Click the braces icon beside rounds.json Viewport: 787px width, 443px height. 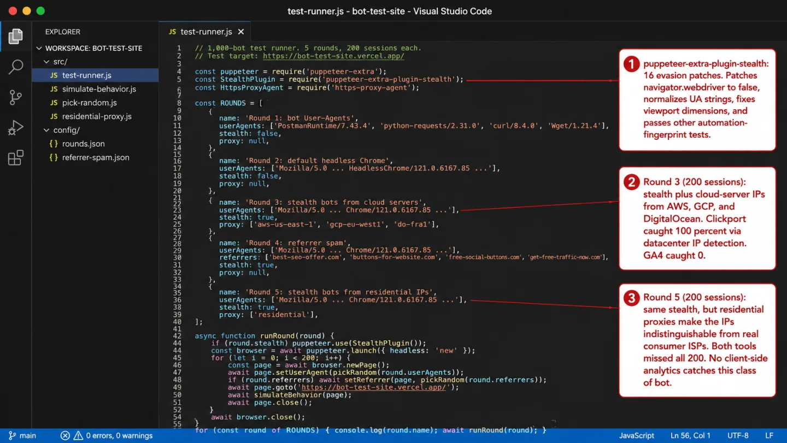click(54, 144)
